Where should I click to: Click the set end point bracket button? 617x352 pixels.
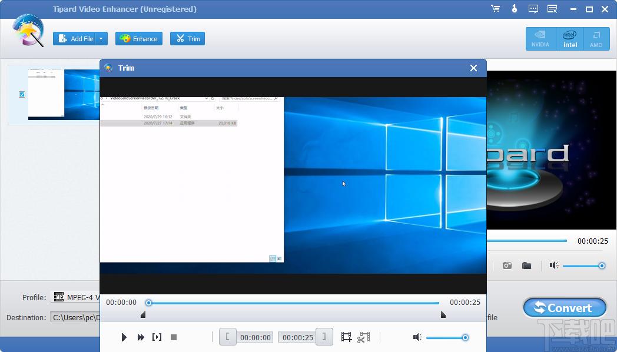[x=324, y=337]
